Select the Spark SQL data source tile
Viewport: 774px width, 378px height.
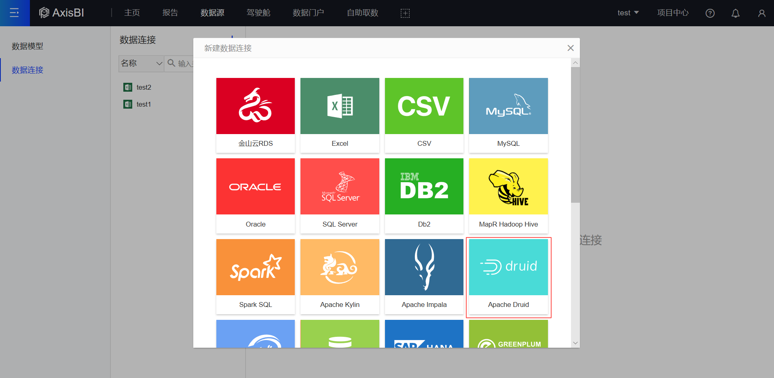[x=256, y=276]
